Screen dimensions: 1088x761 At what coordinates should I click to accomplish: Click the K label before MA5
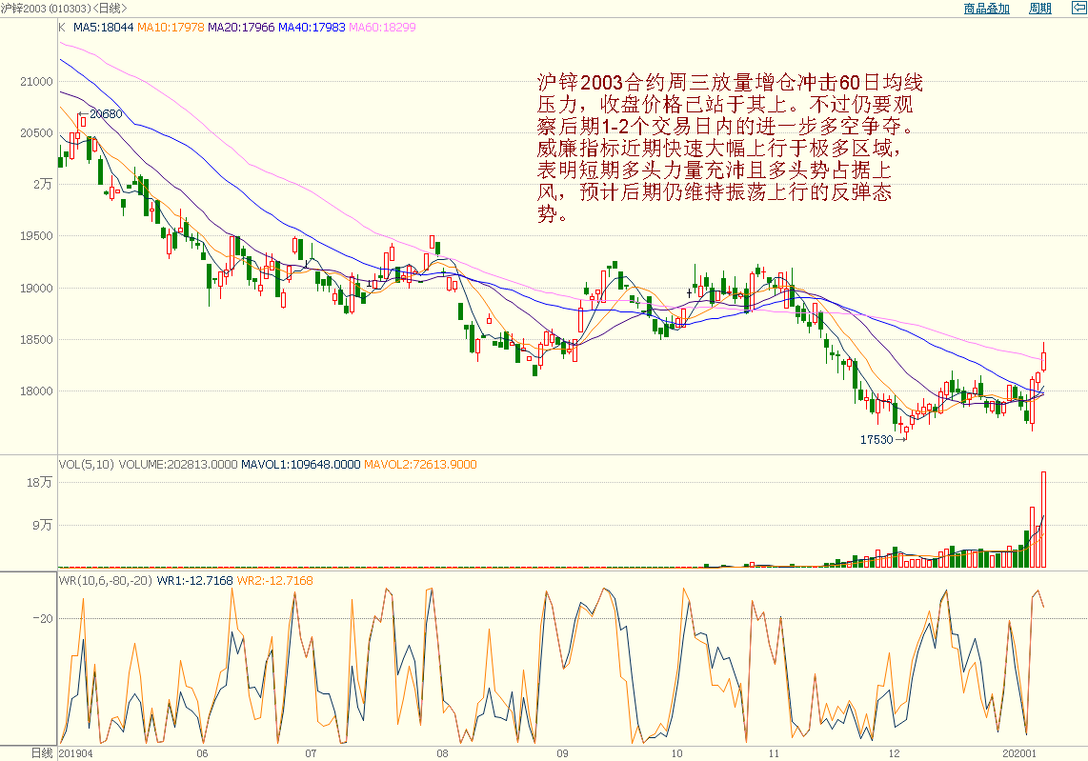[62, 28]
